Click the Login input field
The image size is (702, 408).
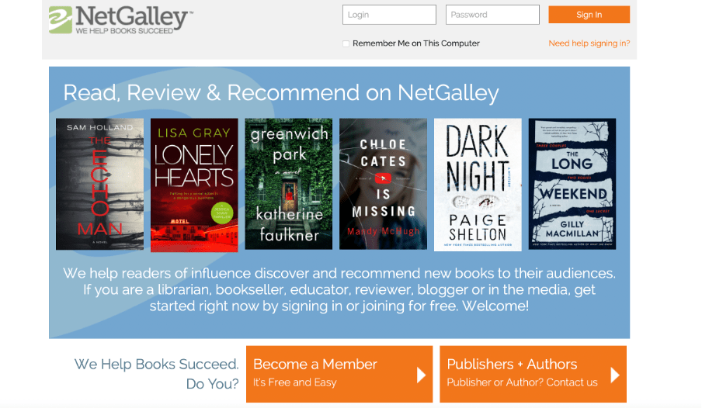389,15
